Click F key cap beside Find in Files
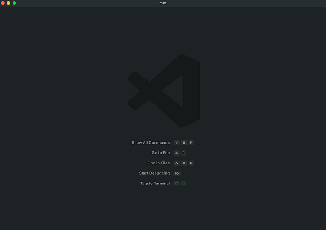 (191, 163)
